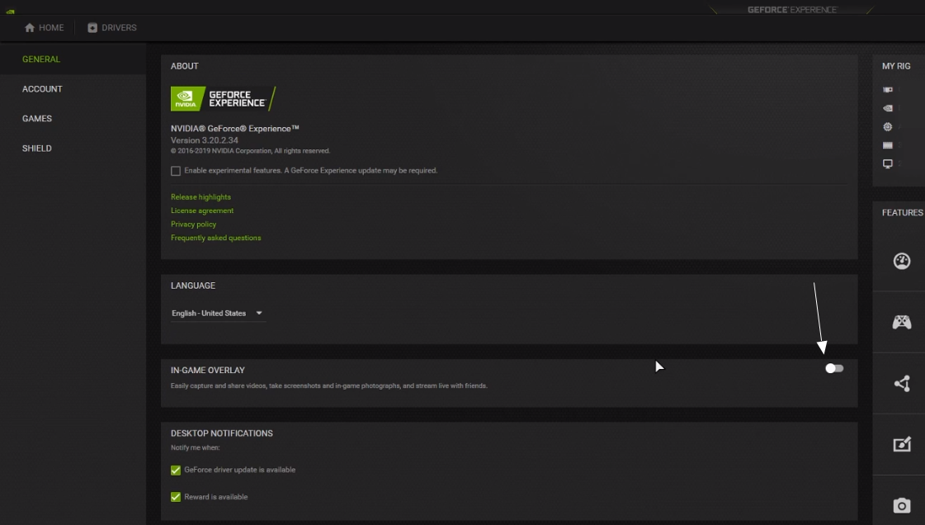Click the small NVIDIA eye logo in the title bar
This screenshot has width=925, height=525.
point(10,12)
